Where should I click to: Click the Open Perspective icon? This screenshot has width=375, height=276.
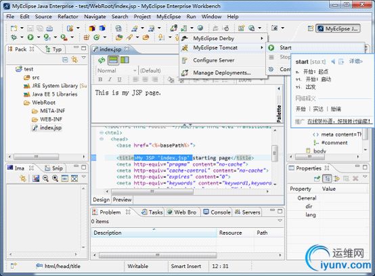[311, 28]
